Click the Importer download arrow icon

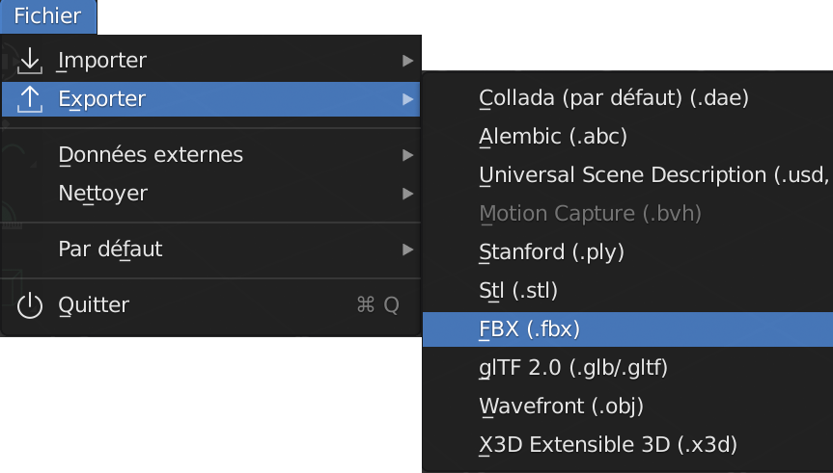[x=31, y=61]
